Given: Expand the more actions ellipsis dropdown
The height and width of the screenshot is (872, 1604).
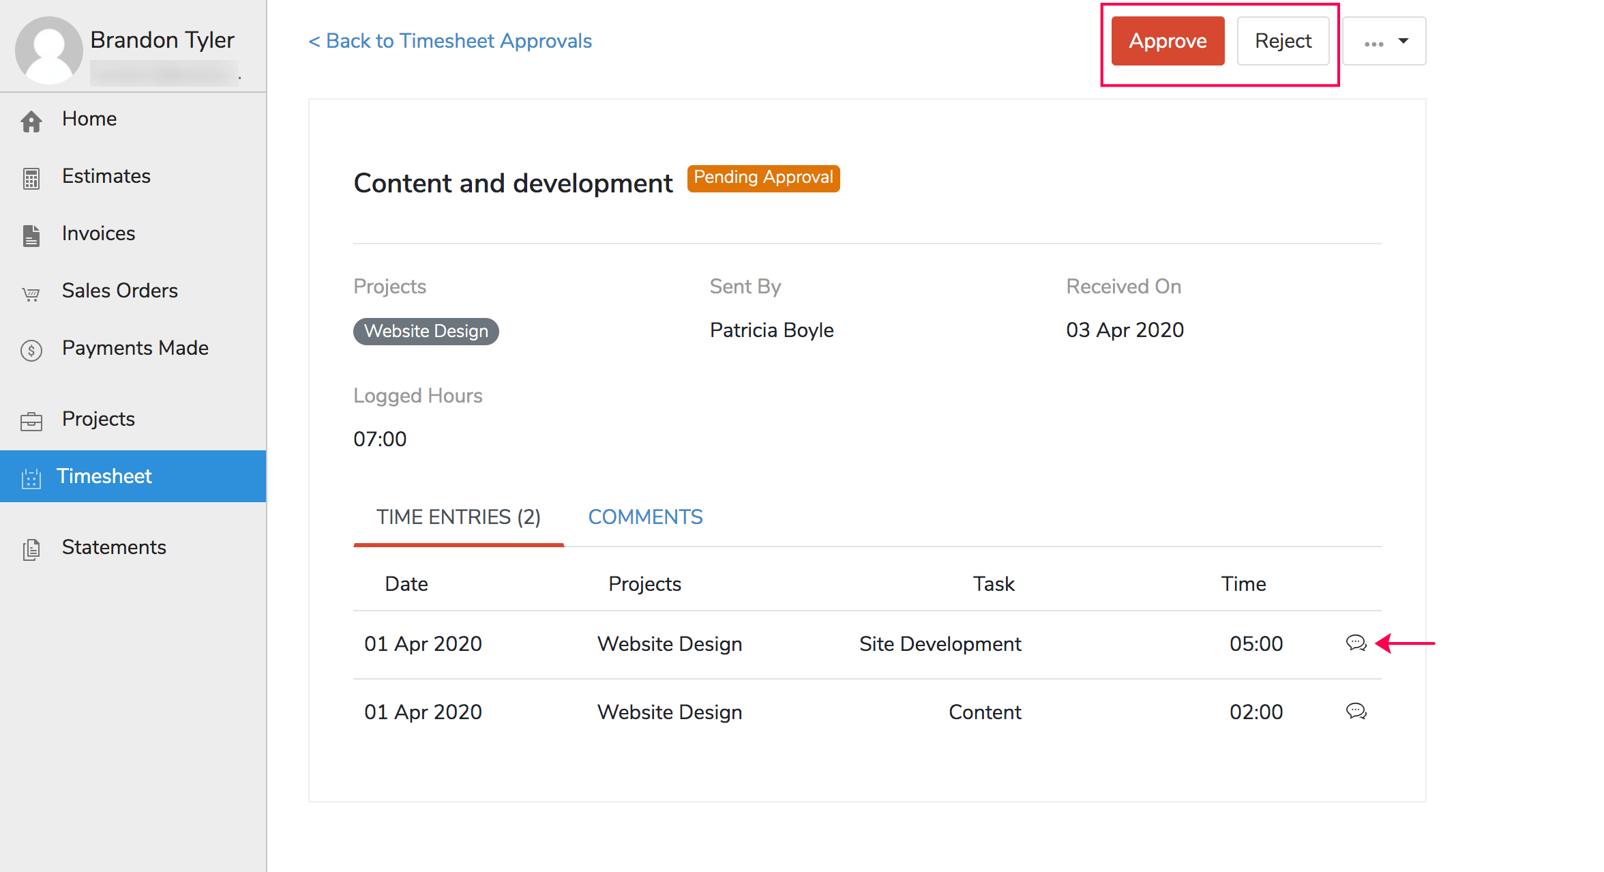Looking at the screenshot, I should [1373, 41].
